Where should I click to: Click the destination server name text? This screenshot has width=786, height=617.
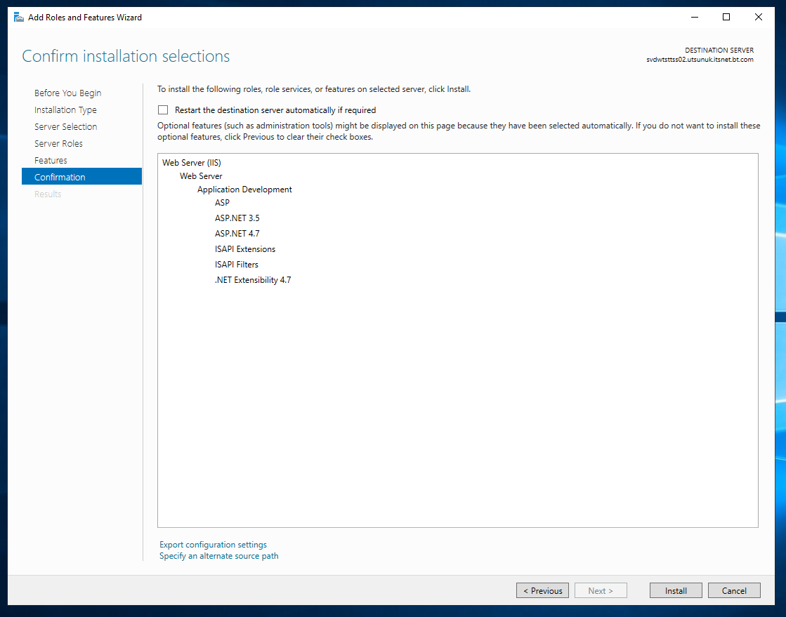[700, 60]
